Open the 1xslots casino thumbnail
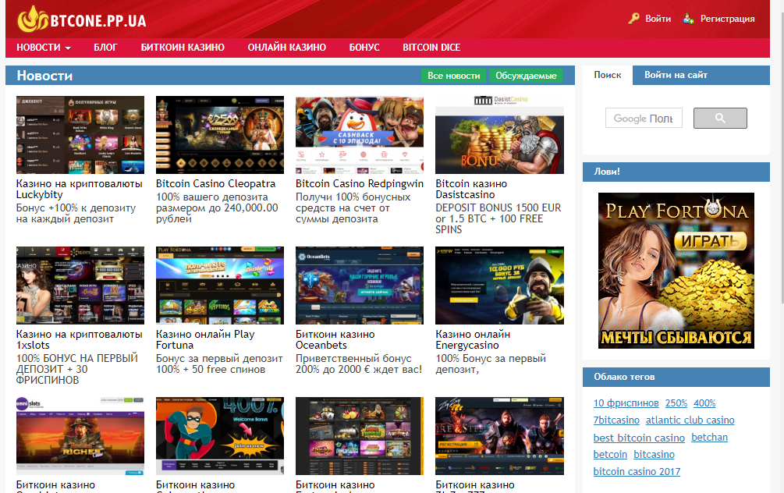The height and width of the screenshot is (493, 784). pyautogui.click(x=80, y=286)
